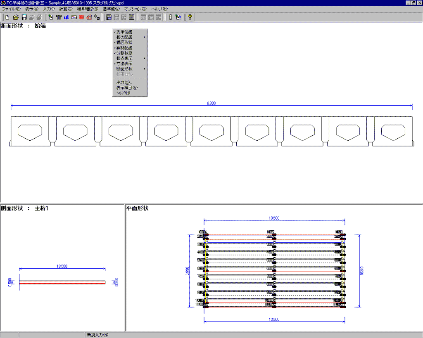Click the Open folder toolbar icon
Screen dimensions: 423x338
16,17
